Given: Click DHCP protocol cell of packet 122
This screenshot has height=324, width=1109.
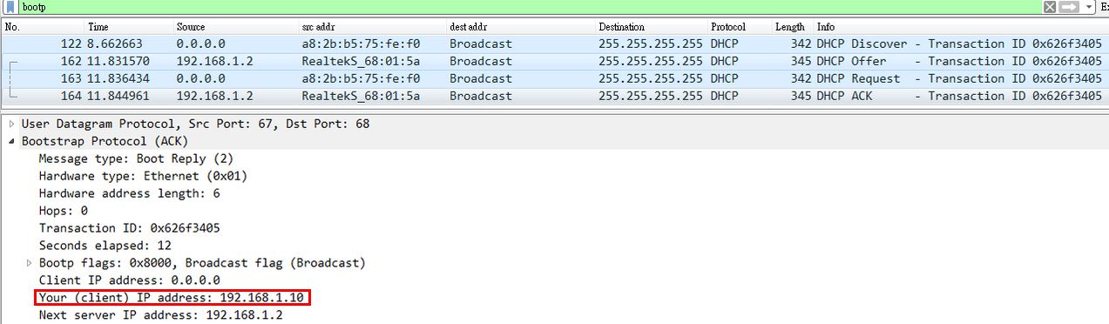Looking at the screenshot, I should point(724,44).
